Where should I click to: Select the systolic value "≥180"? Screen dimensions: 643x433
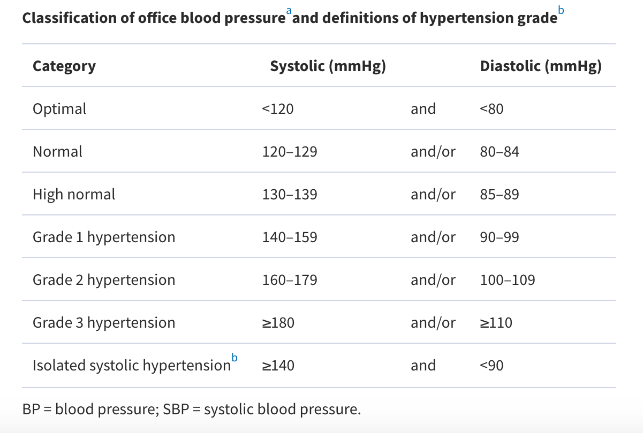278,323
